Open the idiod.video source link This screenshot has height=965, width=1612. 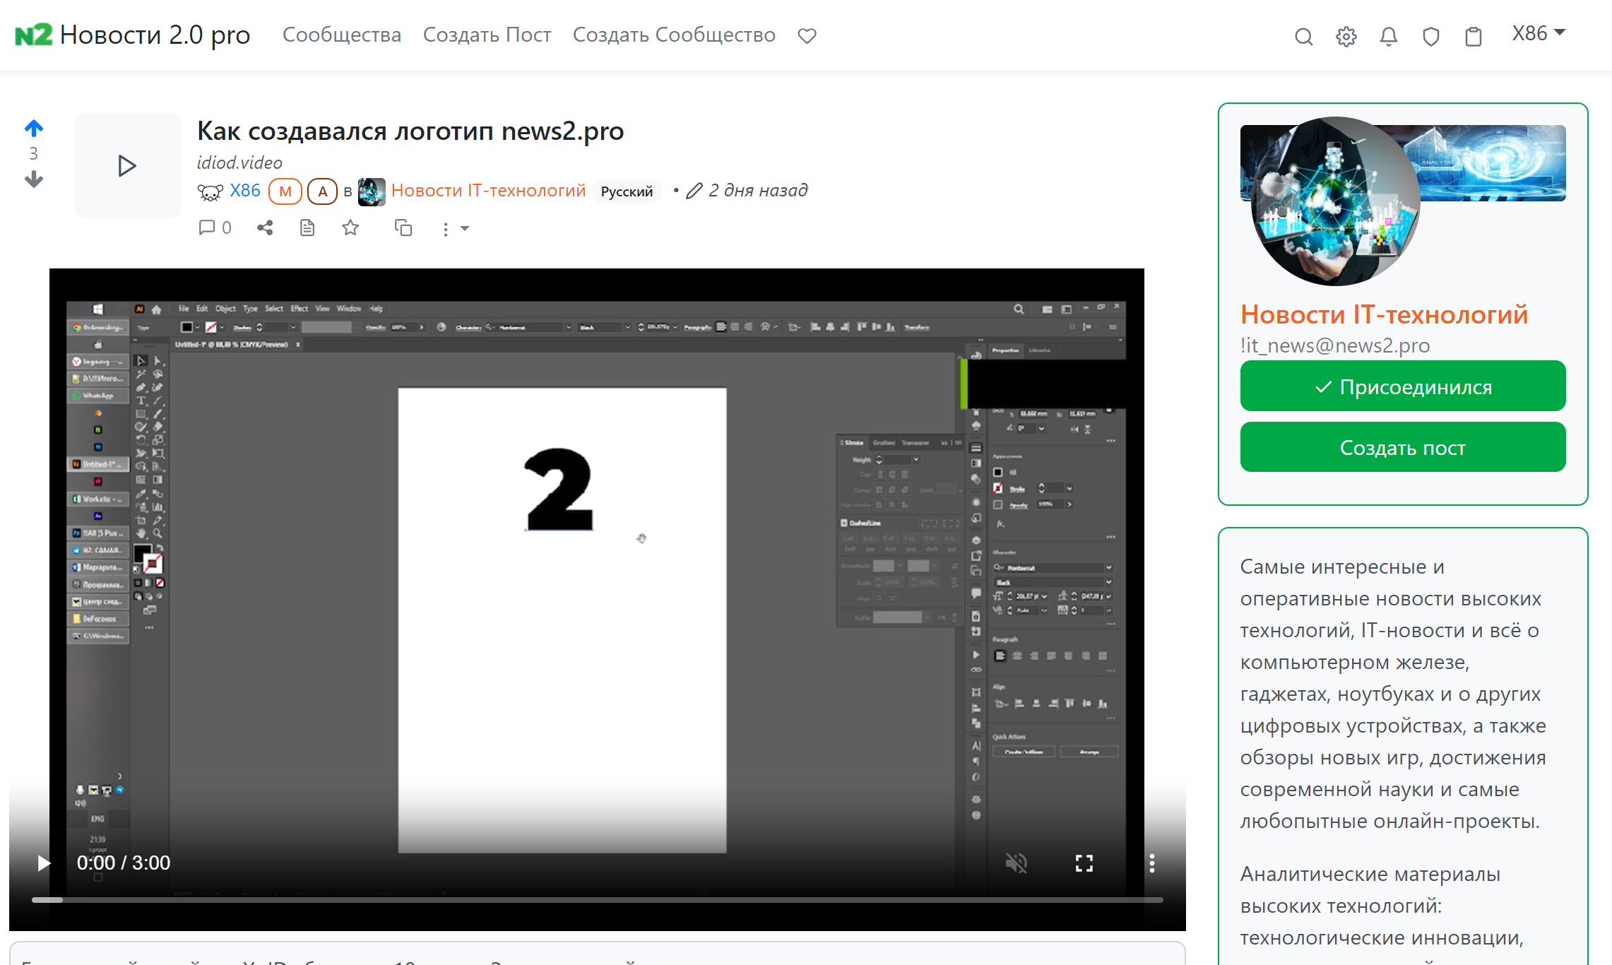coord(239,162)
